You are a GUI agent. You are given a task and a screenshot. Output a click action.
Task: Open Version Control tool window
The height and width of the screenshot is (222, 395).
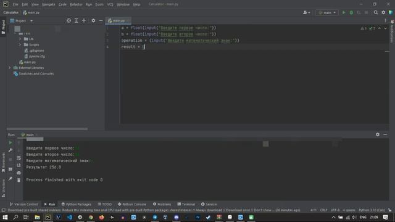pos(23,204)
